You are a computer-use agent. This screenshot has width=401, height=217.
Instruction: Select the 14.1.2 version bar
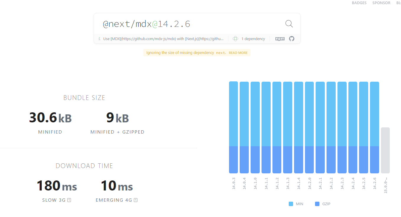pos(277,127)
